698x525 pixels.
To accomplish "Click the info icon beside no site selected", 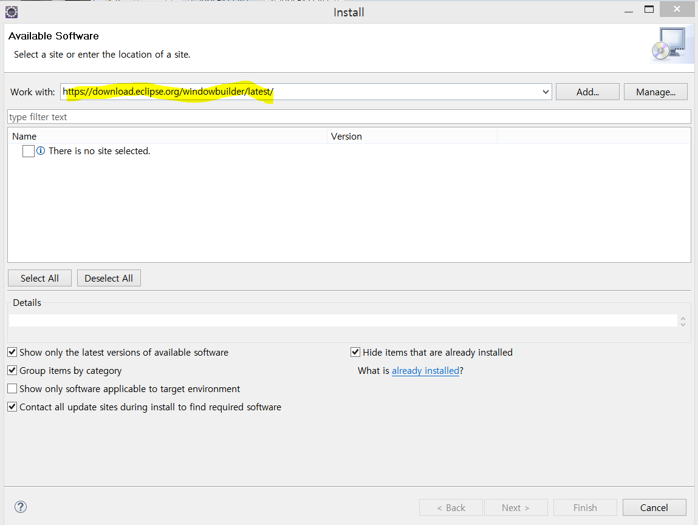I will 41,151.
